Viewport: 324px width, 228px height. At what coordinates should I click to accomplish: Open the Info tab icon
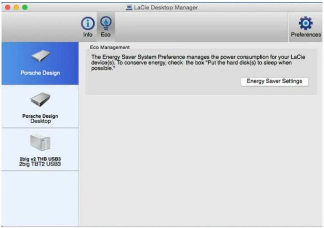point(88,23)
